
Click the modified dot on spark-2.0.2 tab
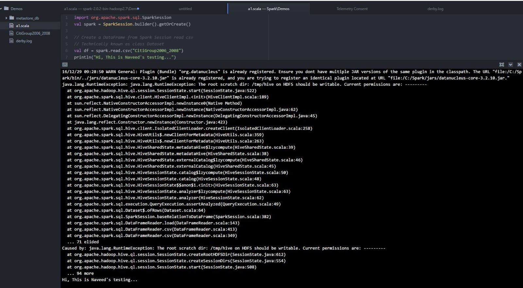[138, 9]
